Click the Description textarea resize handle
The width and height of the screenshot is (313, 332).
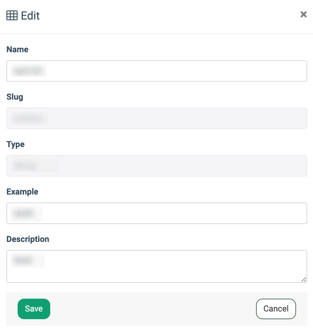(x=304, y=279)
